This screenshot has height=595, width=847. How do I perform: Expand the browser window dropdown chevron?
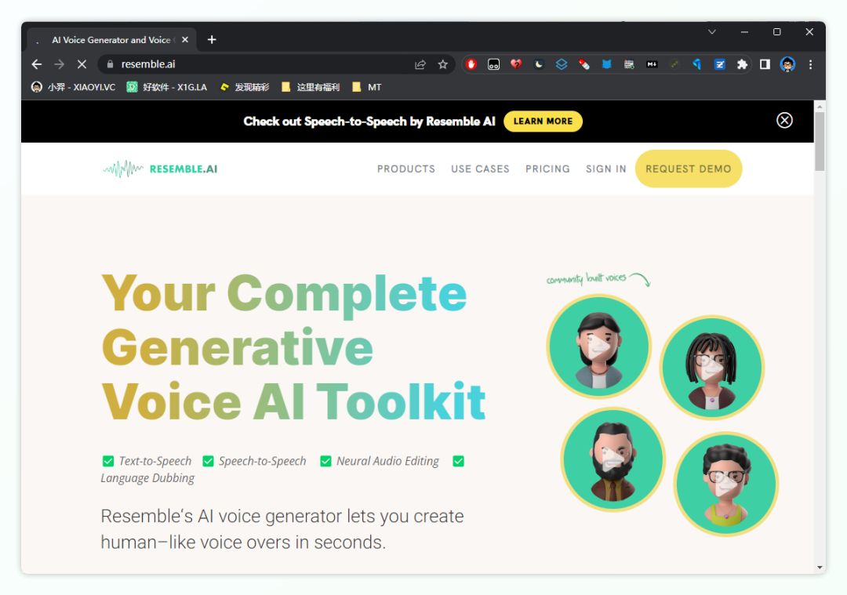(711, 32)
